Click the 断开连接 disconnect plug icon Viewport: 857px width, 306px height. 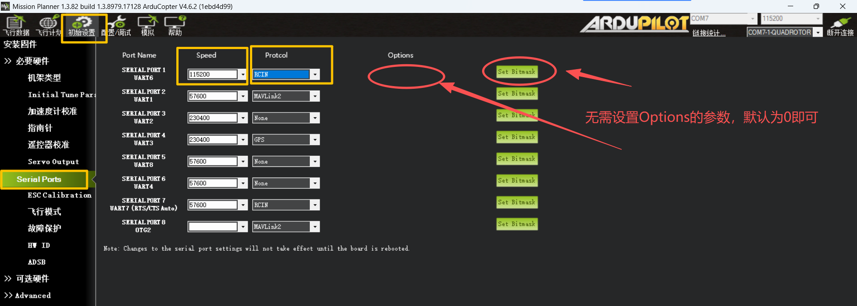point(840,26)
